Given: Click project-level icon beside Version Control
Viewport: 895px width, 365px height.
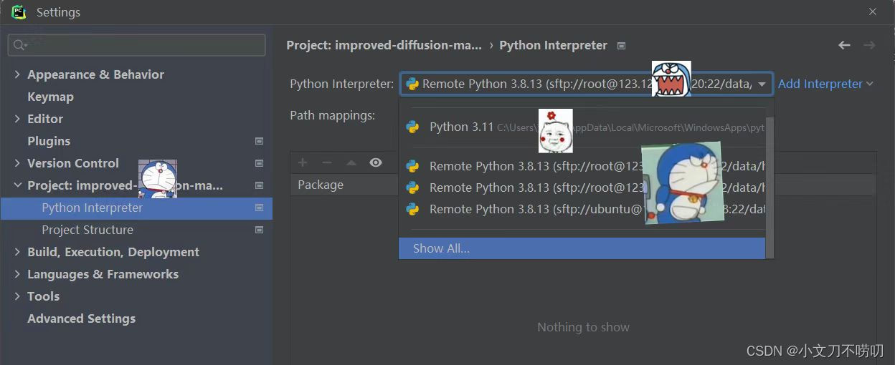Looking at the screenshot, I should [260, 163].
